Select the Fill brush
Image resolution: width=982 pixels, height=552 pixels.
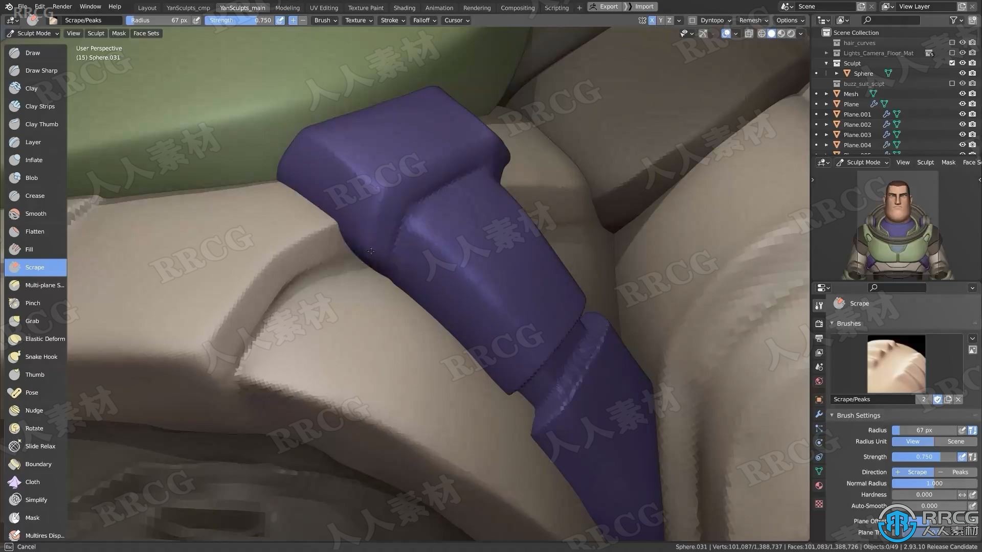click(x=35, y=249)
